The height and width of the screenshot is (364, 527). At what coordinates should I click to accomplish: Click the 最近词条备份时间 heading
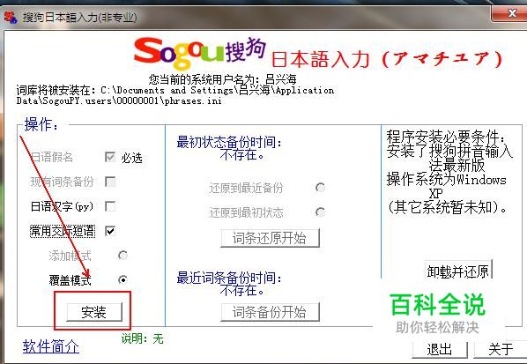(229, 278)
